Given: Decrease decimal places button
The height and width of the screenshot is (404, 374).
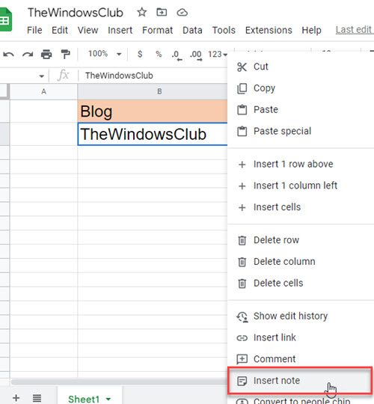Looking at the screenshot, I should (177, 55).
